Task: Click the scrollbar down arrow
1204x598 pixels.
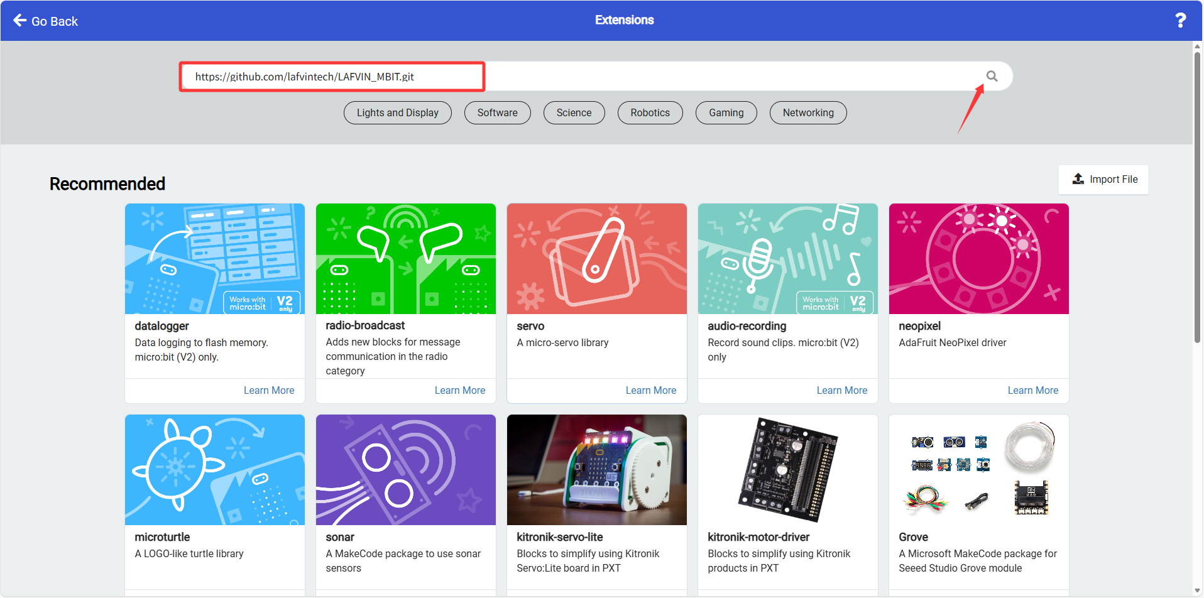Action: pos(1198,591)
